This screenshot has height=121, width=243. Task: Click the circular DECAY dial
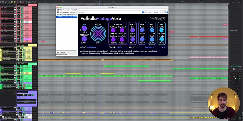98,34
